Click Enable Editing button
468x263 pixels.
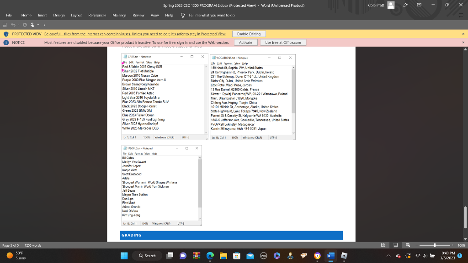[x=249, y=34]
